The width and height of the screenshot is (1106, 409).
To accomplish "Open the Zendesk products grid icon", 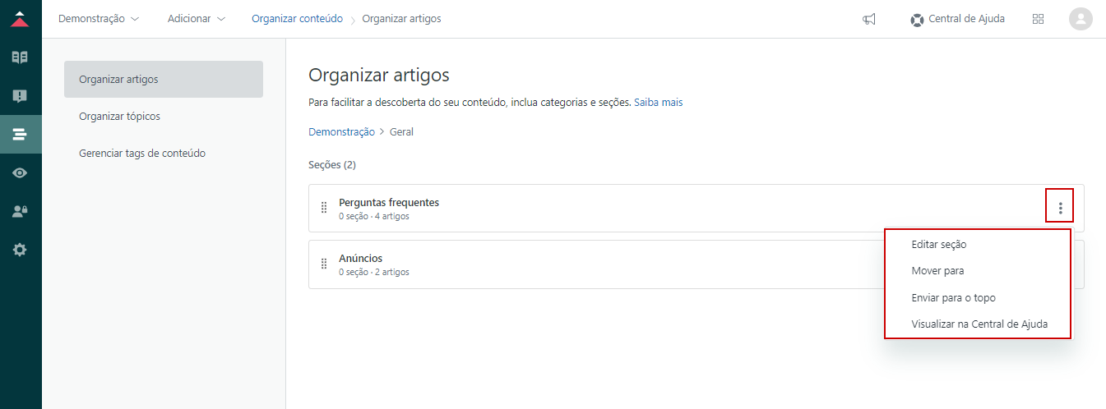I will (1038, 19).
